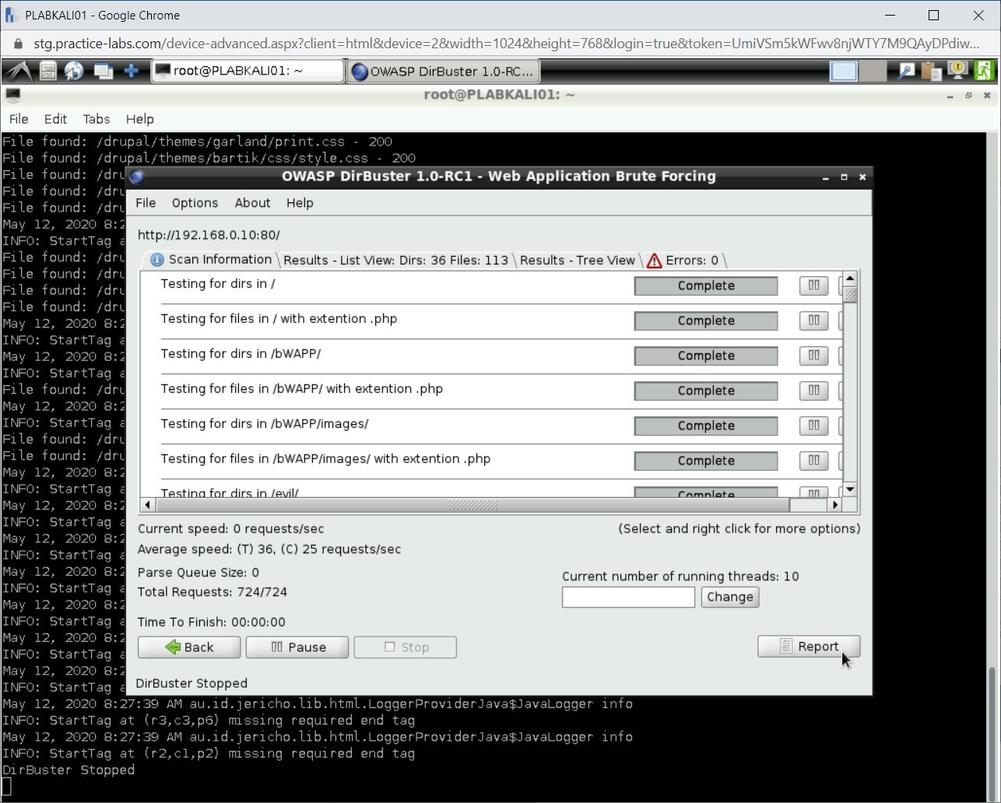The image size is (1001, 803).
Task: Click the Back button in DirBuster
Action: (188, 647)
